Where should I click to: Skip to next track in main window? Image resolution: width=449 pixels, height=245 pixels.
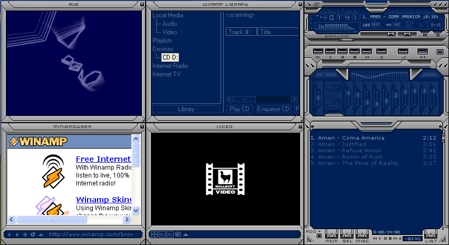coord(367,52)
